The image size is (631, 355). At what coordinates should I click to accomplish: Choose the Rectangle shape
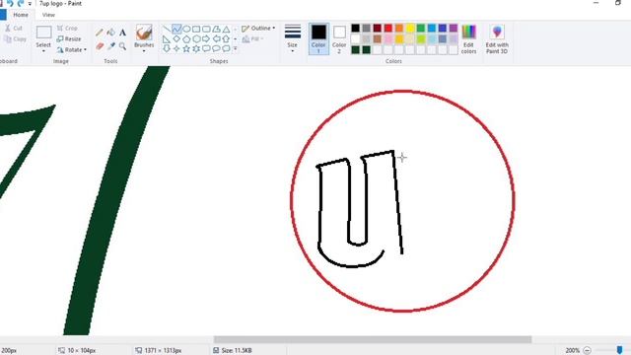[196, 29]
